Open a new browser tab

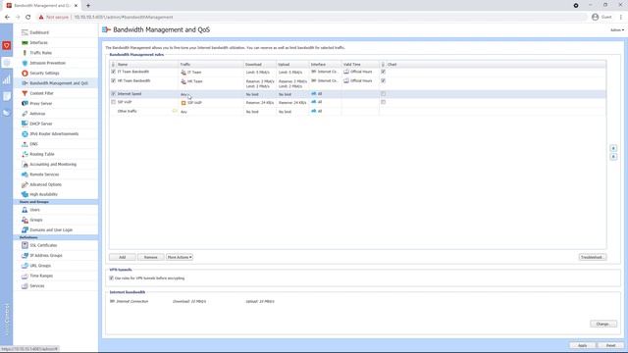tap(88, 6)
